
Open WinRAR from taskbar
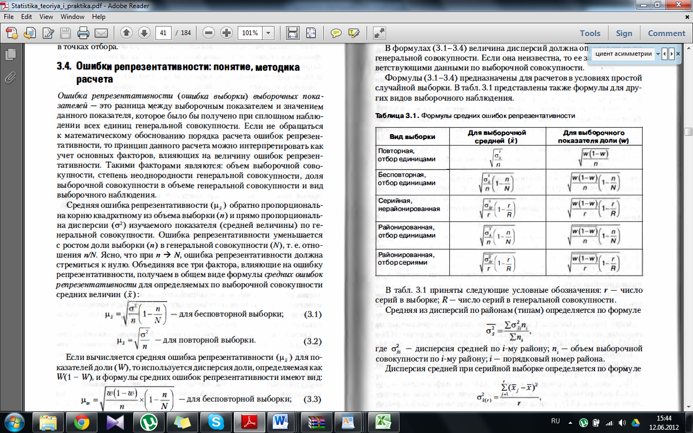(x=316, y=422)
